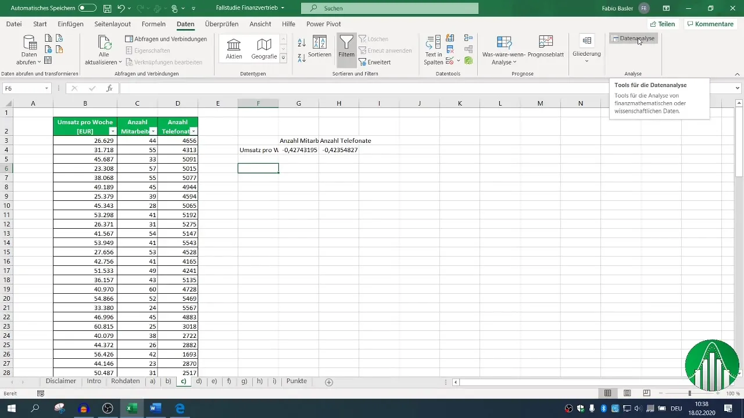Click the Suchen search box
The height and width of the screenshot is (418, 744).
(389, 8)
